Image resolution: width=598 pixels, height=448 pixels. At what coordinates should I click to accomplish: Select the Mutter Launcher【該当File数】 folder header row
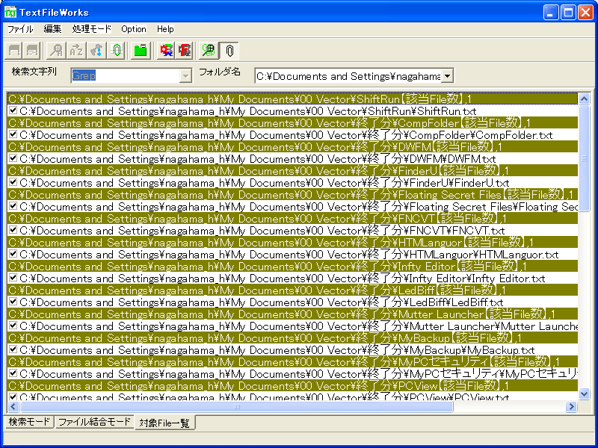(x=292, y=314)
